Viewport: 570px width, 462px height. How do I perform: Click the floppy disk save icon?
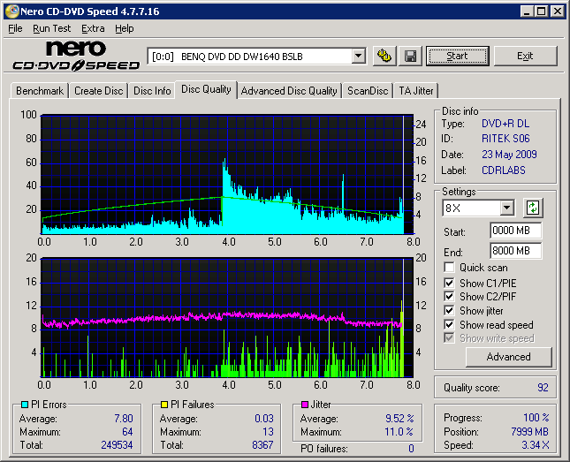(410, 56)
